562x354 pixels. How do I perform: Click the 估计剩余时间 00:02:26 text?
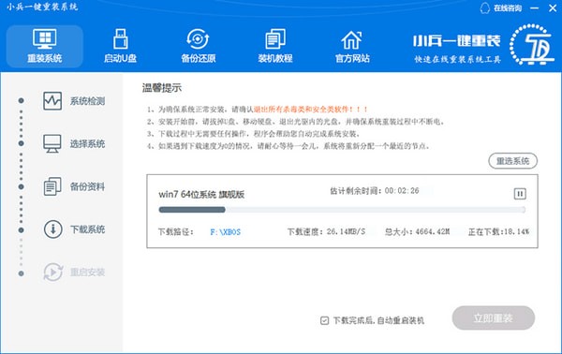[x=374, y=191]
